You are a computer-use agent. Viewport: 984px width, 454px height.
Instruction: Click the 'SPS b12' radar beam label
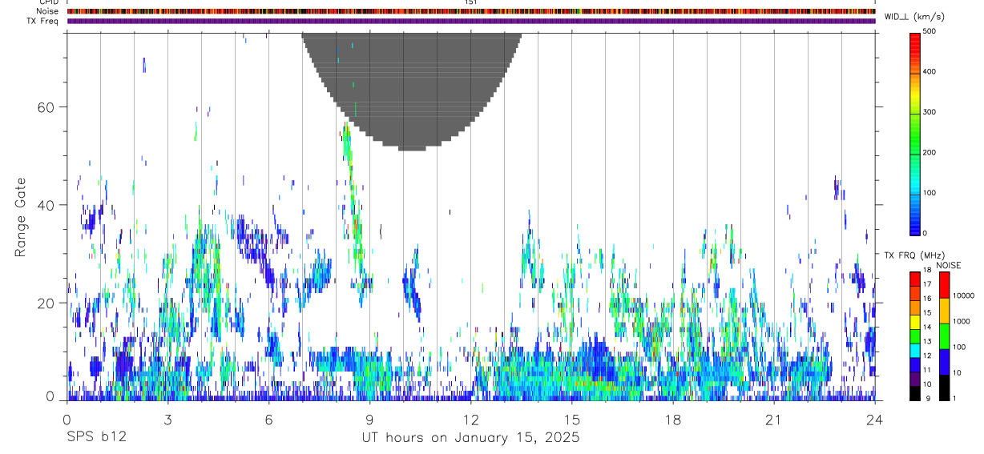pyautogui.click(x=96, y=437)
